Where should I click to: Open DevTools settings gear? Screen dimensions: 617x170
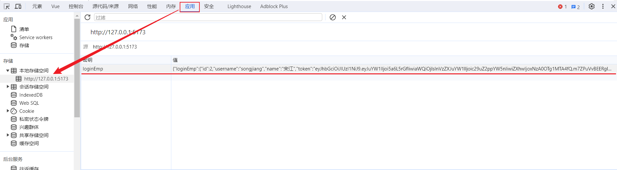click(x=591, y=6)
